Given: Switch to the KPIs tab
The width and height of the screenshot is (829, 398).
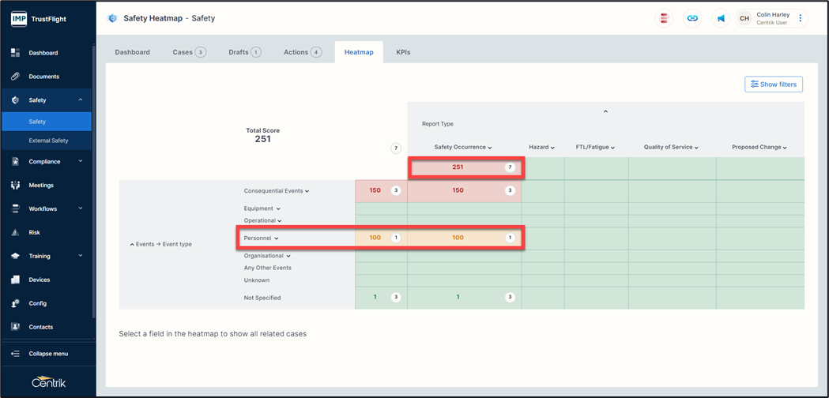Looking at the screenshot, I should 403,52.
